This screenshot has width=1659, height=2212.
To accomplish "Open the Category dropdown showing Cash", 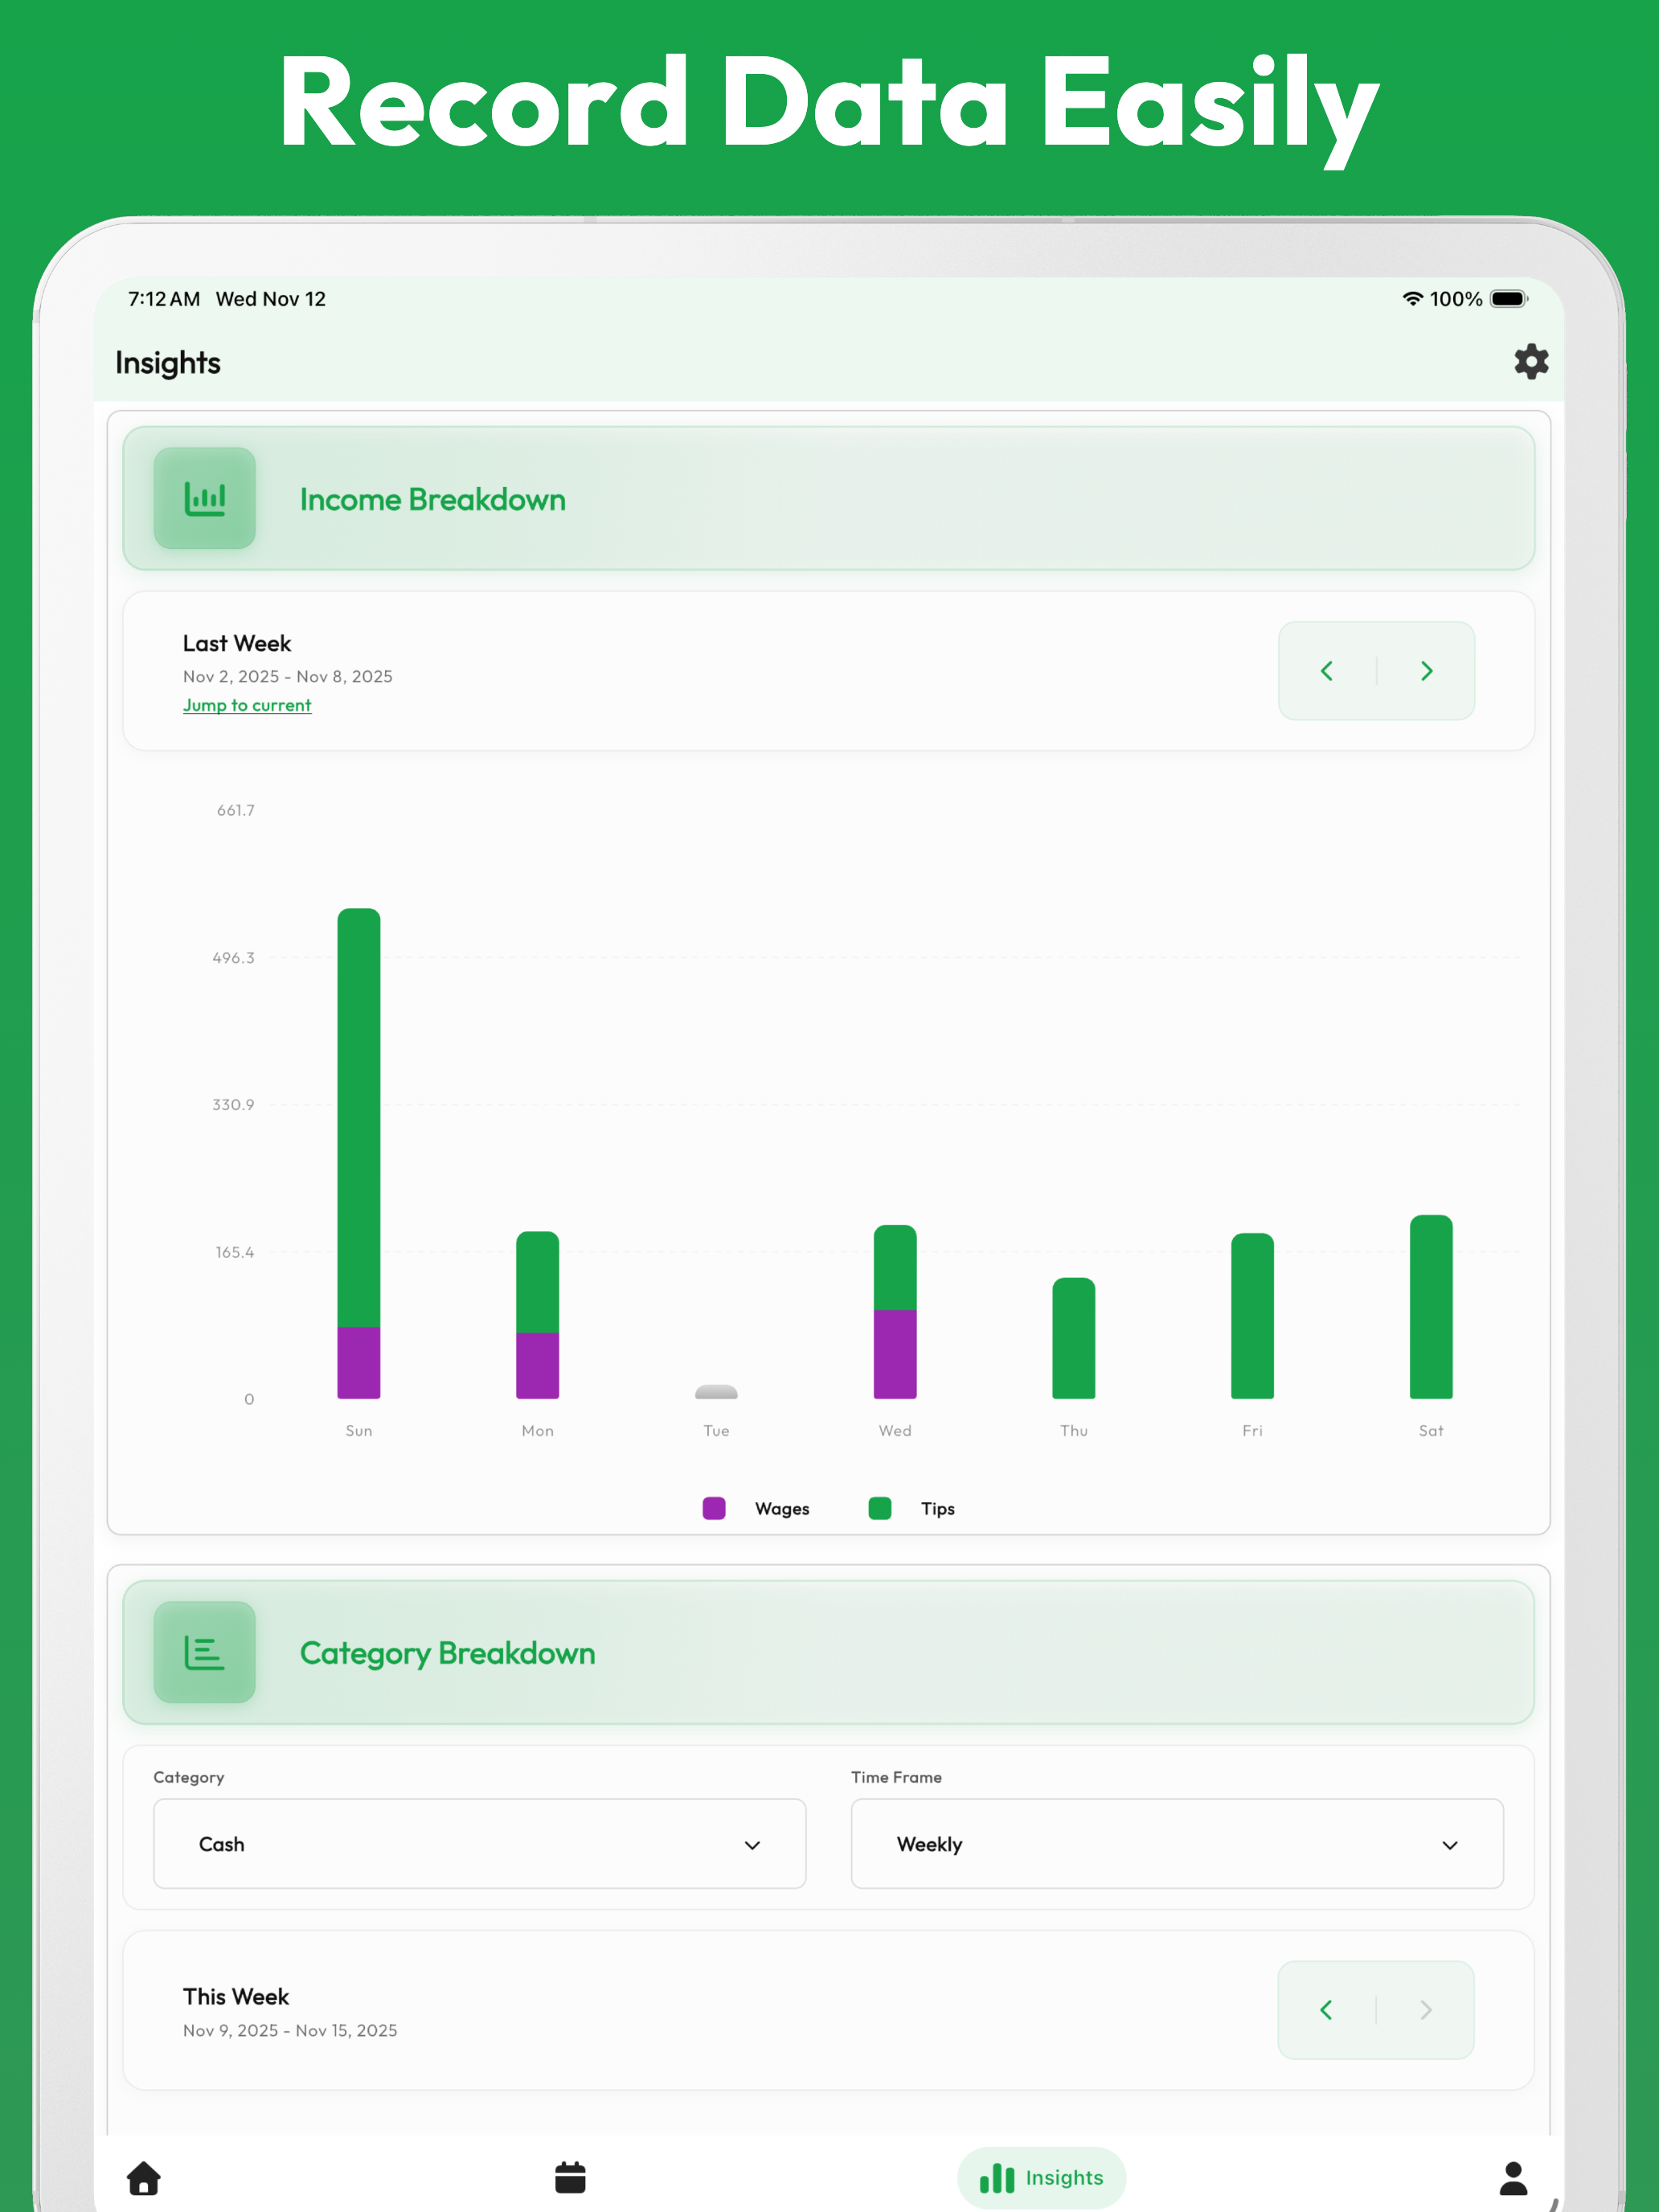I will pos(479,1843).
